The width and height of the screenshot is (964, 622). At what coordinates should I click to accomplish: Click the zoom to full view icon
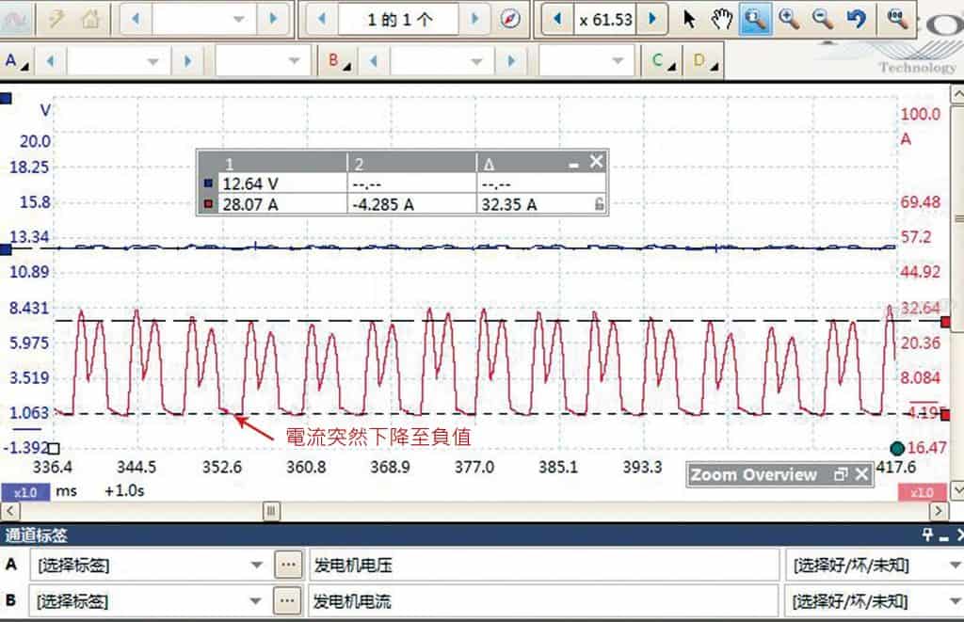[x=897, y=20]
